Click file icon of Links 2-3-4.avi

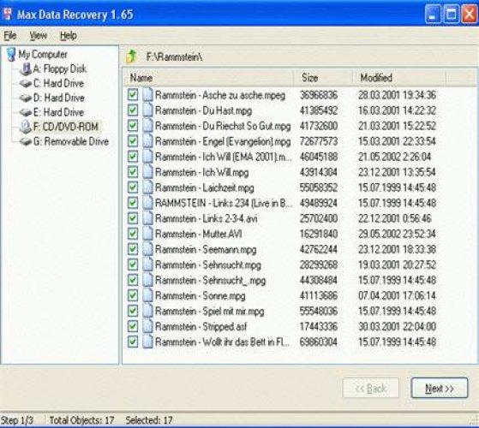147,218
